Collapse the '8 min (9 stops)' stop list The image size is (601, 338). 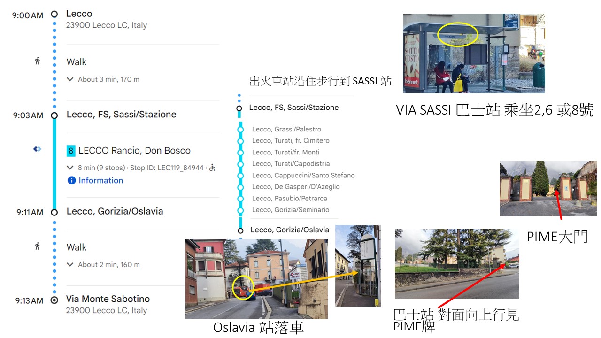[x=70, y=168]
